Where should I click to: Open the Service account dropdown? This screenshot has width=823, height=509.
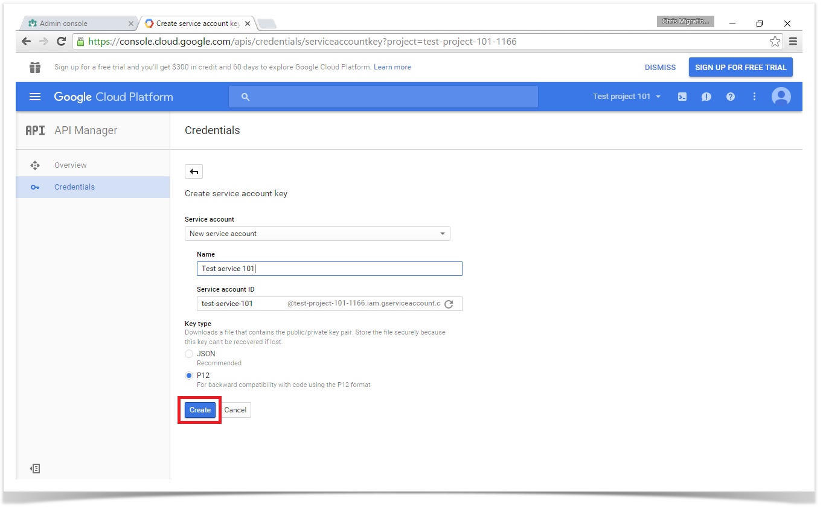click(318, 234)
